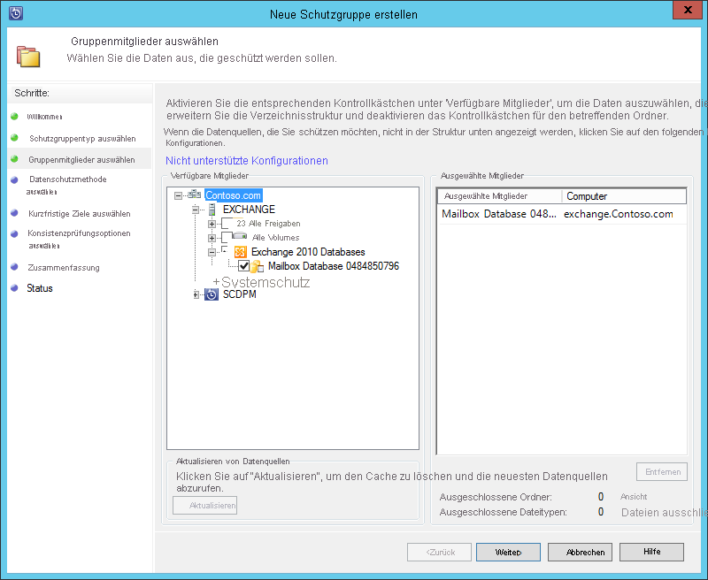Click the DPM wizard icon in title bar
This screenshot has width=708, height=580.
coord(16,13)
